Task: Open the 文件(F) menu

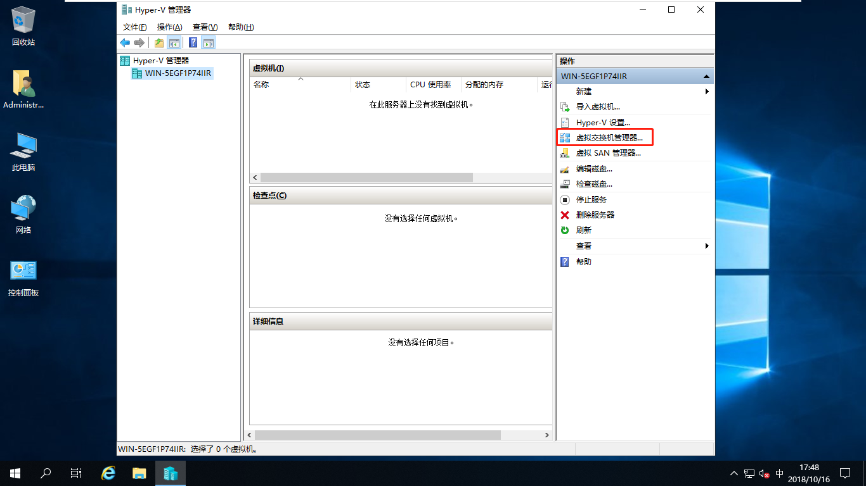Action: (x=135, y=27)
